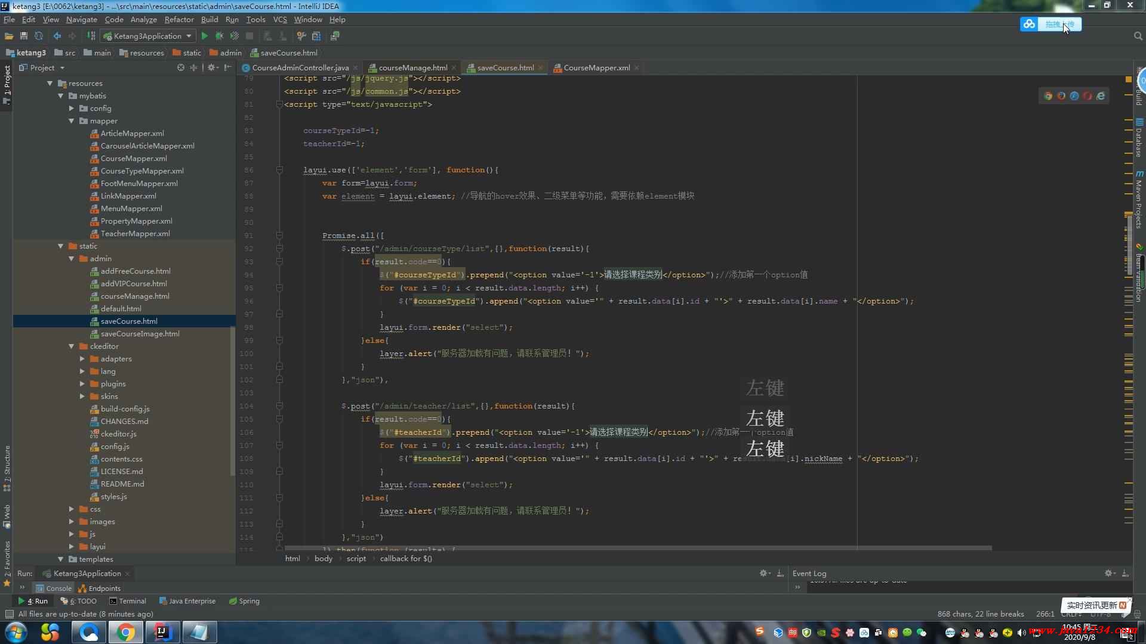Select CourseMapper.xml in project tree
The width and height of the screenshot is (1146, 644).
click(133, 159)
